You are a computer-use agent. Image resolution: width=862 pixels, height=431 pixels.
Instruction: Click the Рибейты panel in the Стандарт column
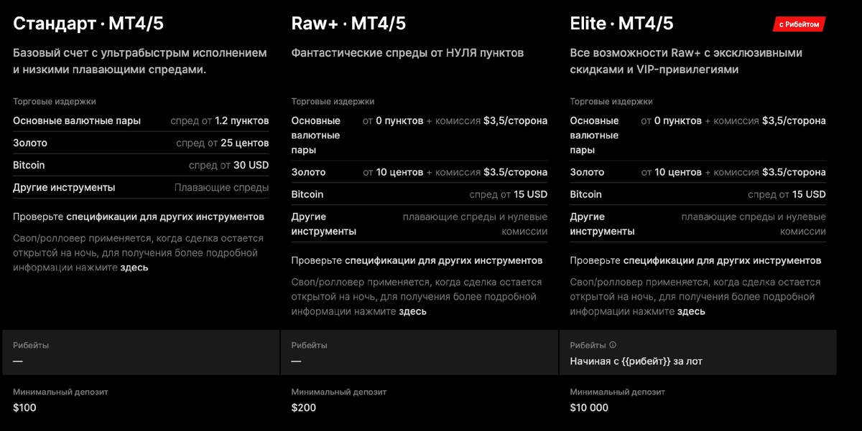[140, 352]
